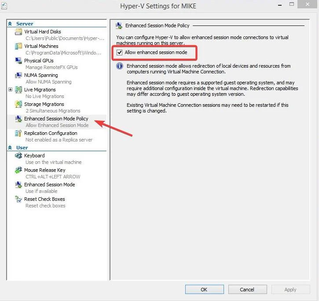The width and height of the screenshot is (319, 301).
Task: Click the Reset Check Boxes icon
Action: click(18, 199)
